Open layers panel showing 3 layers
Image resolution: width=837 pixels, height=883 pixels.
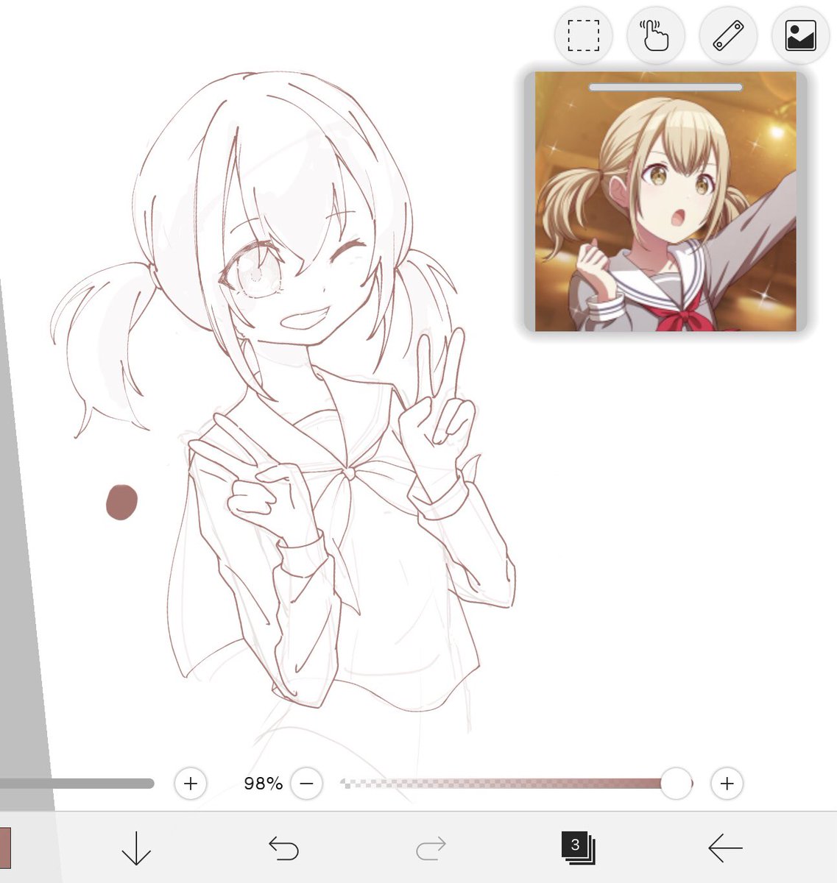coord(578,848)
